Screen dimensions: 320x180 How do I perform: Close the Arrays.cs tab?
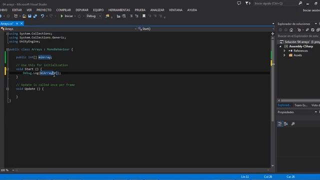(x=21, y=23)
